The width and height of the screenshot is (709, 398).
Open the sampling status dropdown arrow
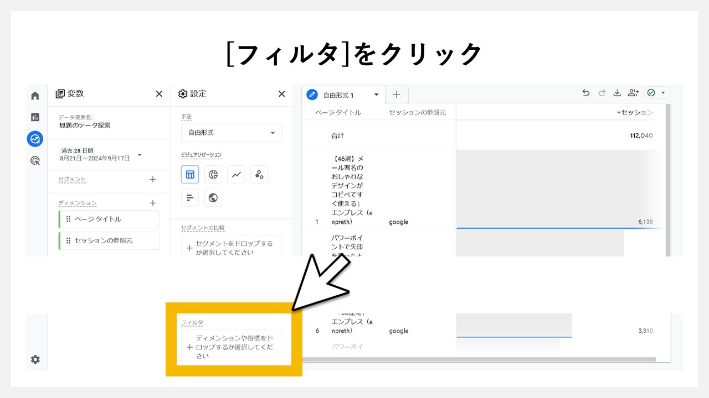pyautogui.click(x=662, y=93)
